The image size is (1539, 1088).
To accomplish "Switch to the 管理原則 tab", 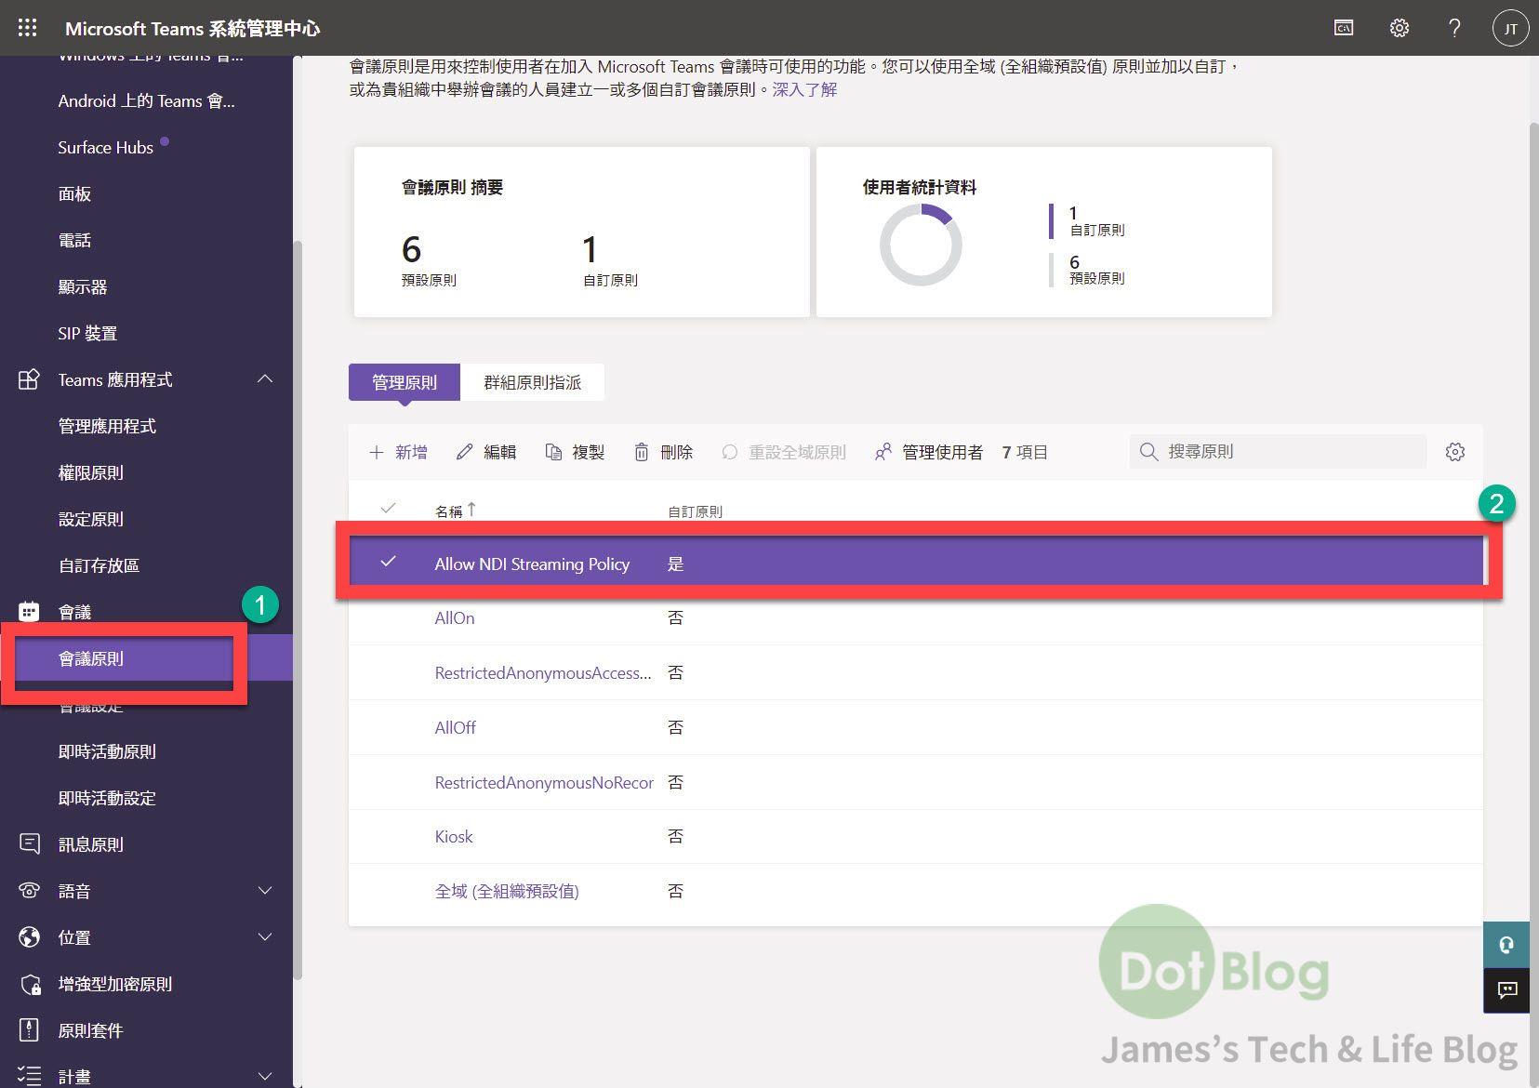I will (x=405, y=382).
